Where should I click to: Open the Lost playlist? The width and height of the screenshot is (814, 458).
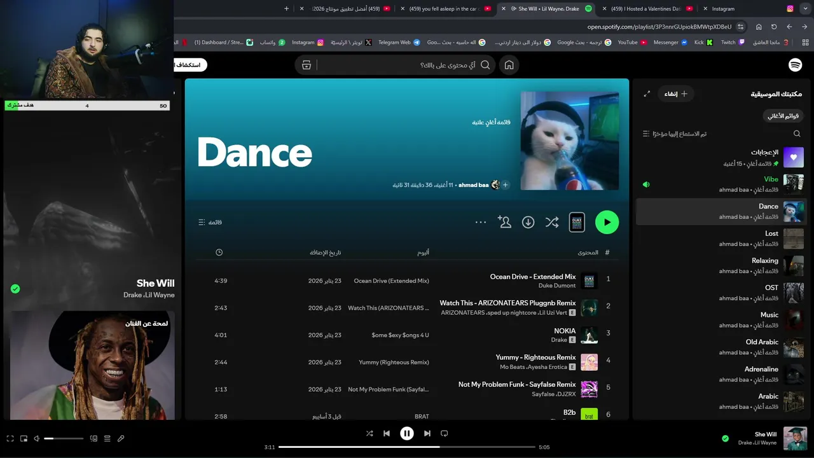[x=720, y=239]
